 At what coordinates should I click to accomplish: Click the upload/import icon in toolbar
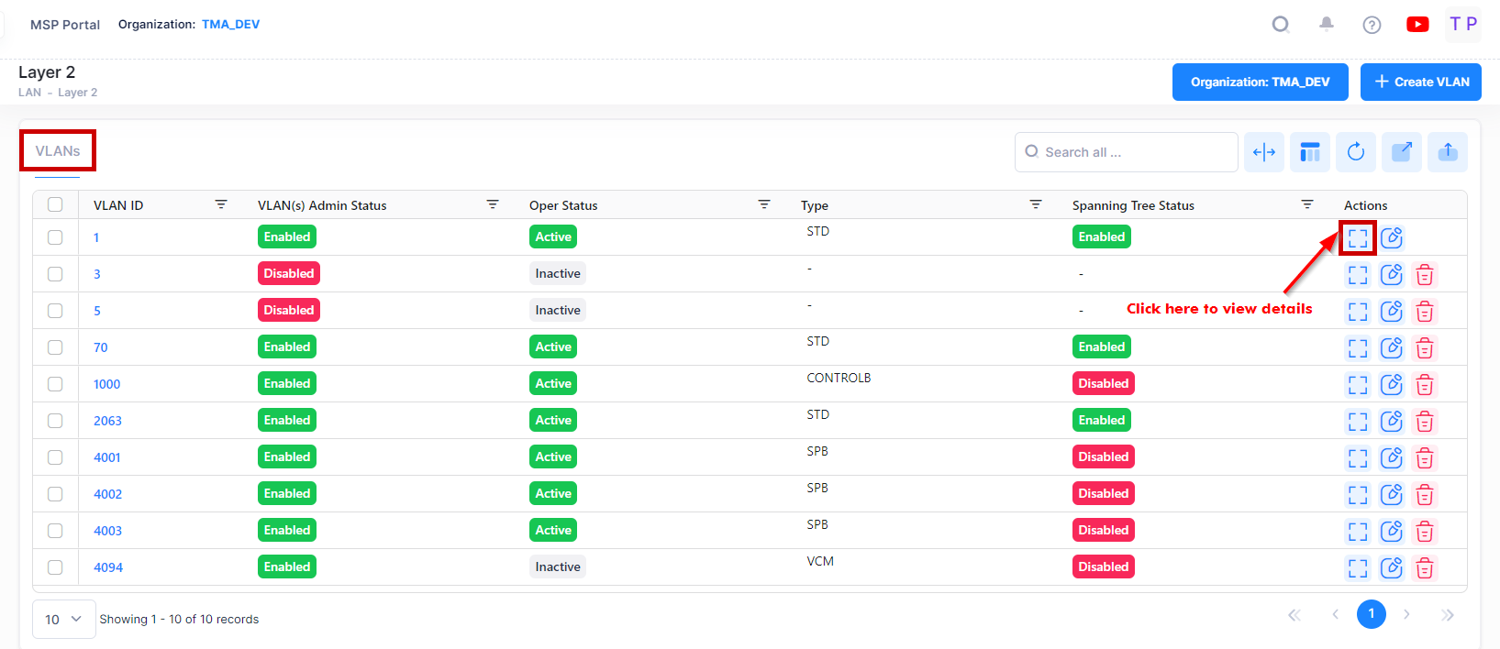1447,152
